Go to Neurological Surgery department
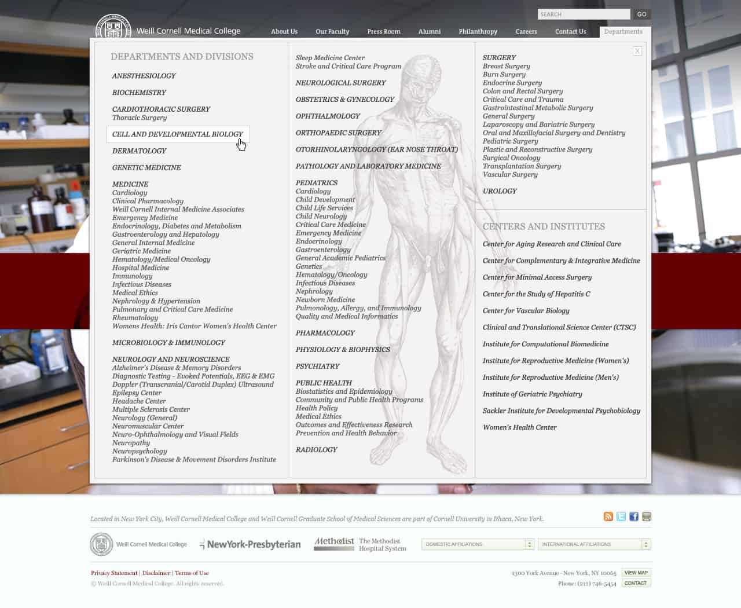The image size is (741, 608). point(340,83)
